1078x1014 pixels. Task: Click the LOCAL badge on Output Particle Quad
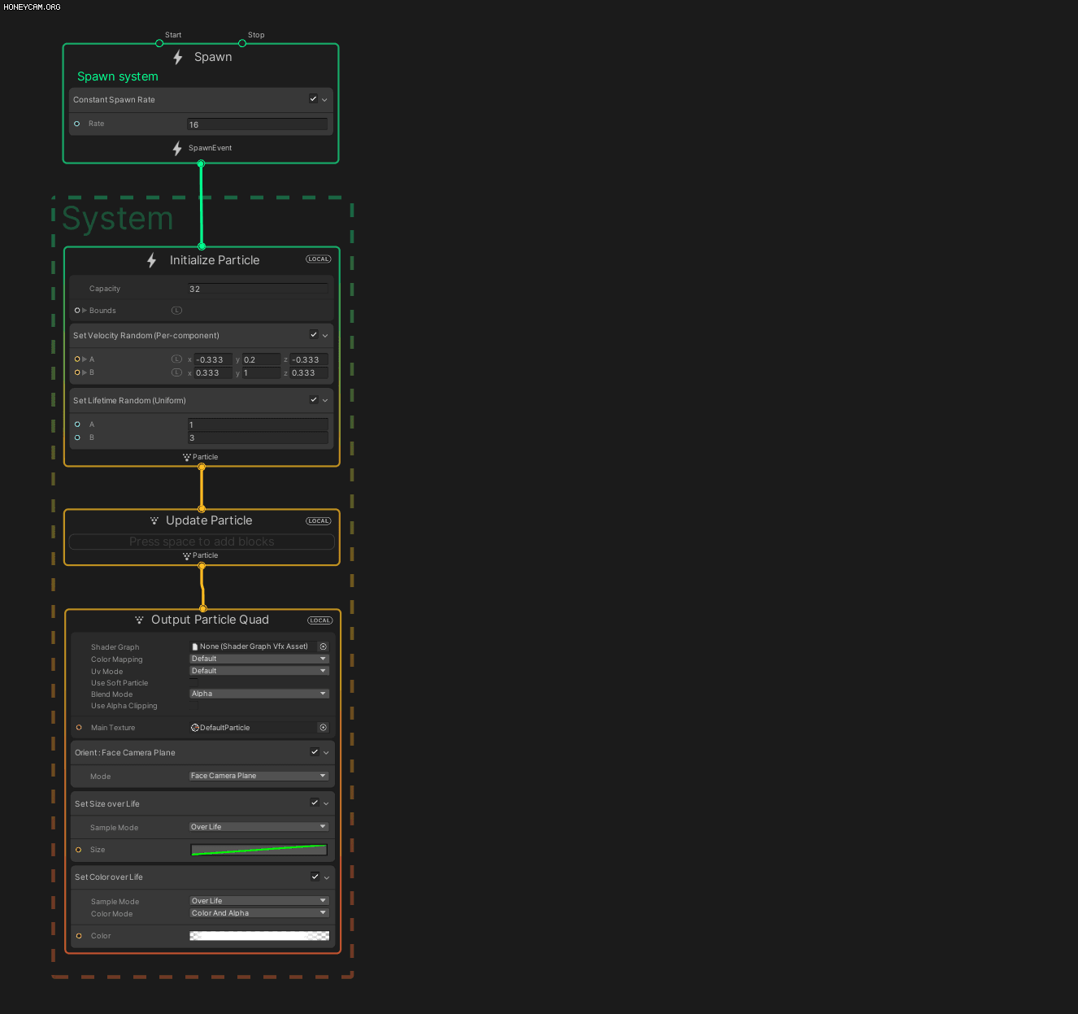(x=320, y=620)
